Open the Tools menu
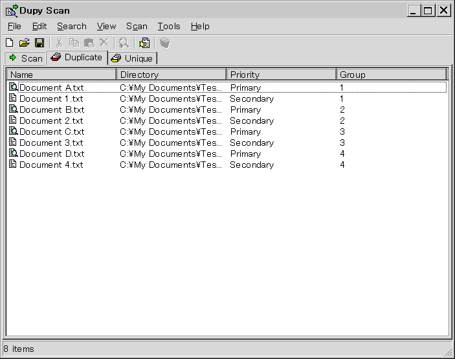 pos(169,27)
